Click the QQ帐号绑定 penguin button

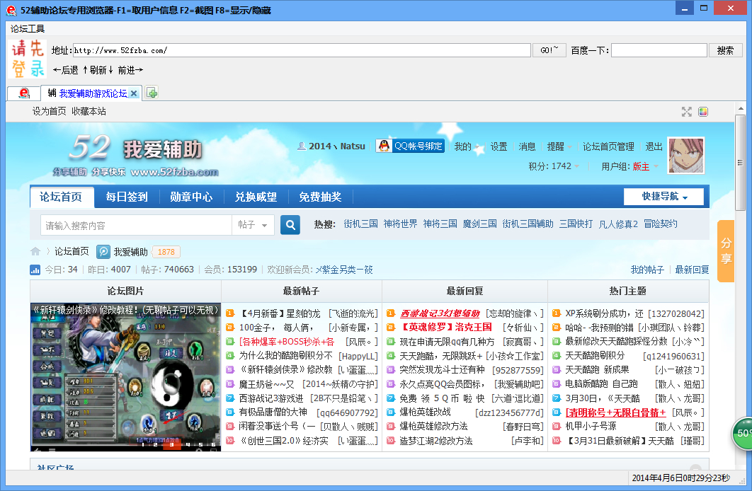tap(410, 146)
